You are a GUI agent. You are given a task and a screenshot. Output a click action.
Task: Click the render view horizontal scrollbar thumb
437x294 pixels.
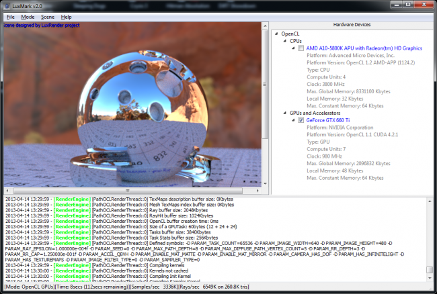(x=128, y=191)
